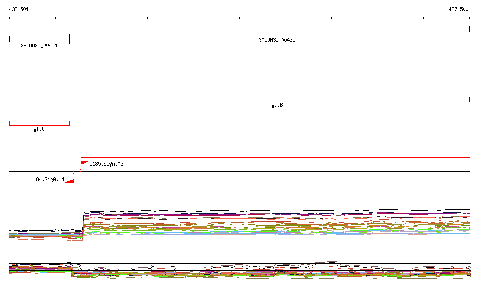Select the SAOUHSC_00435 gene box

tap(277, 29)
